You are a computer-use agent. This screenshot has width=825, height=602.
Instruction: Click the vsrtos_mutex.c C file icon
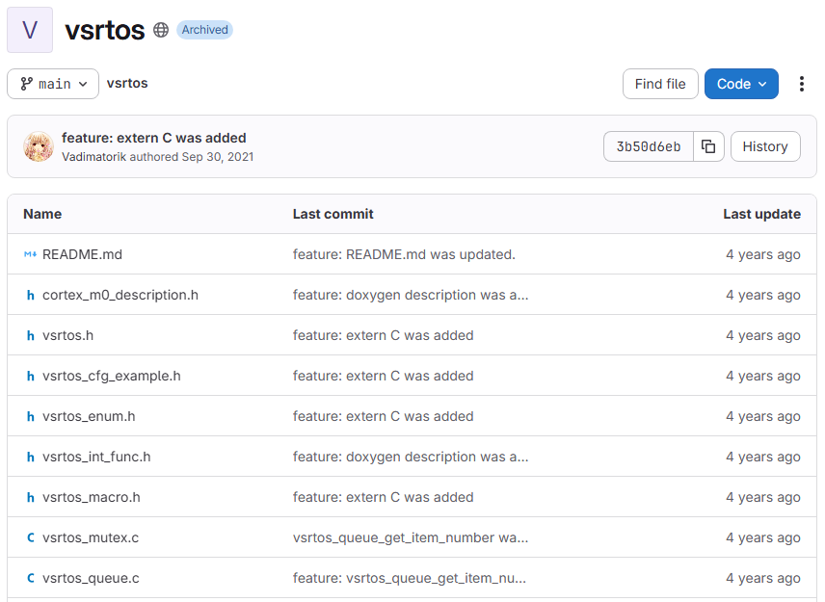click(x=30, y=537)
